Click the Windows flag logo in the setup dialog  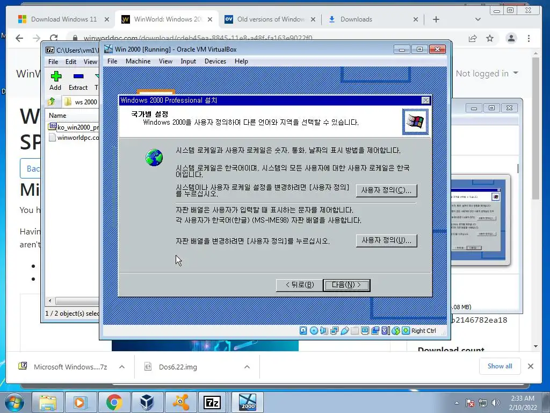pyautogui.click(x=415, y=122)
